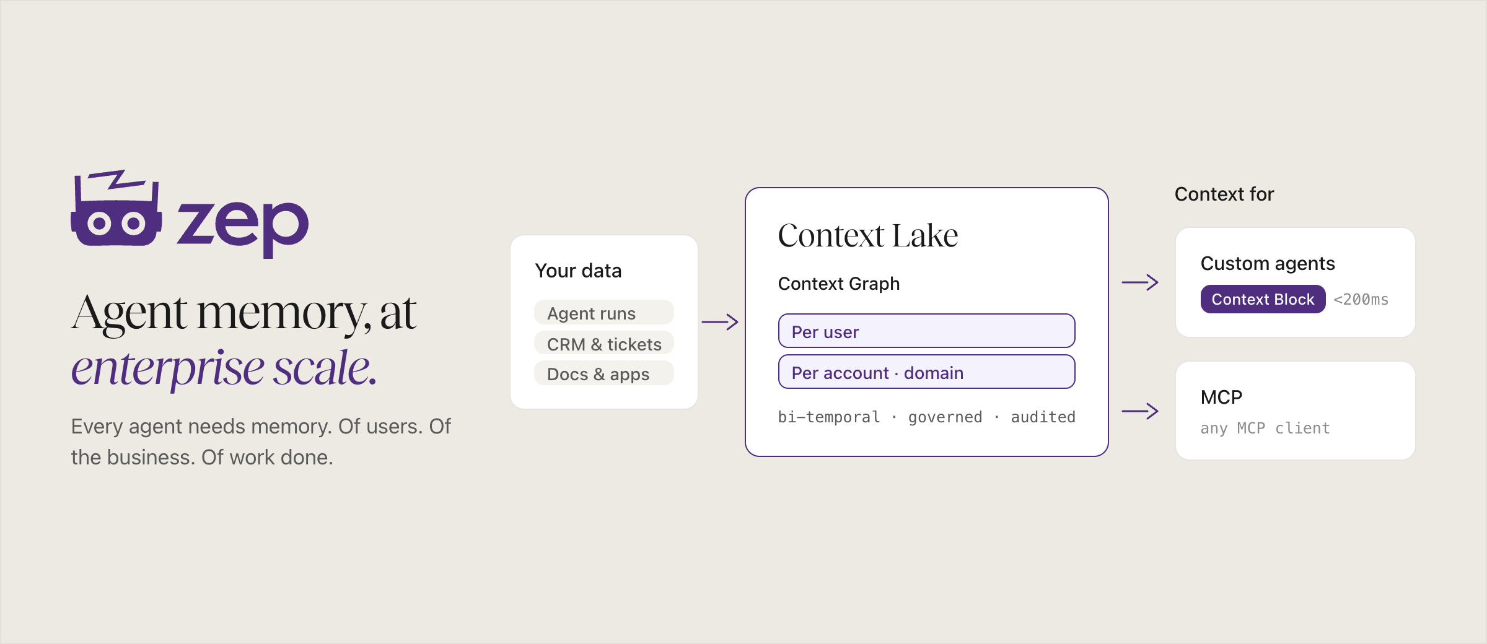Select the CRM & tickets pill
1487x644 pixels.
(604, 343)
